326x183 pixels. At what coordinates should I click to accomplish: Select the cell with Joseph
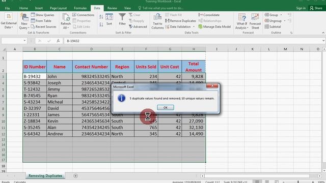[60, 83]
